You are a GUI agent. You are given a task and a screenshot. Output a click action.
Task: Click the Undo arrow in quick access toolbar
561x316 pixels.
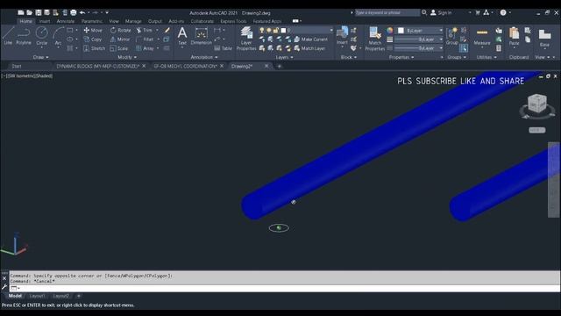[82, 12]
